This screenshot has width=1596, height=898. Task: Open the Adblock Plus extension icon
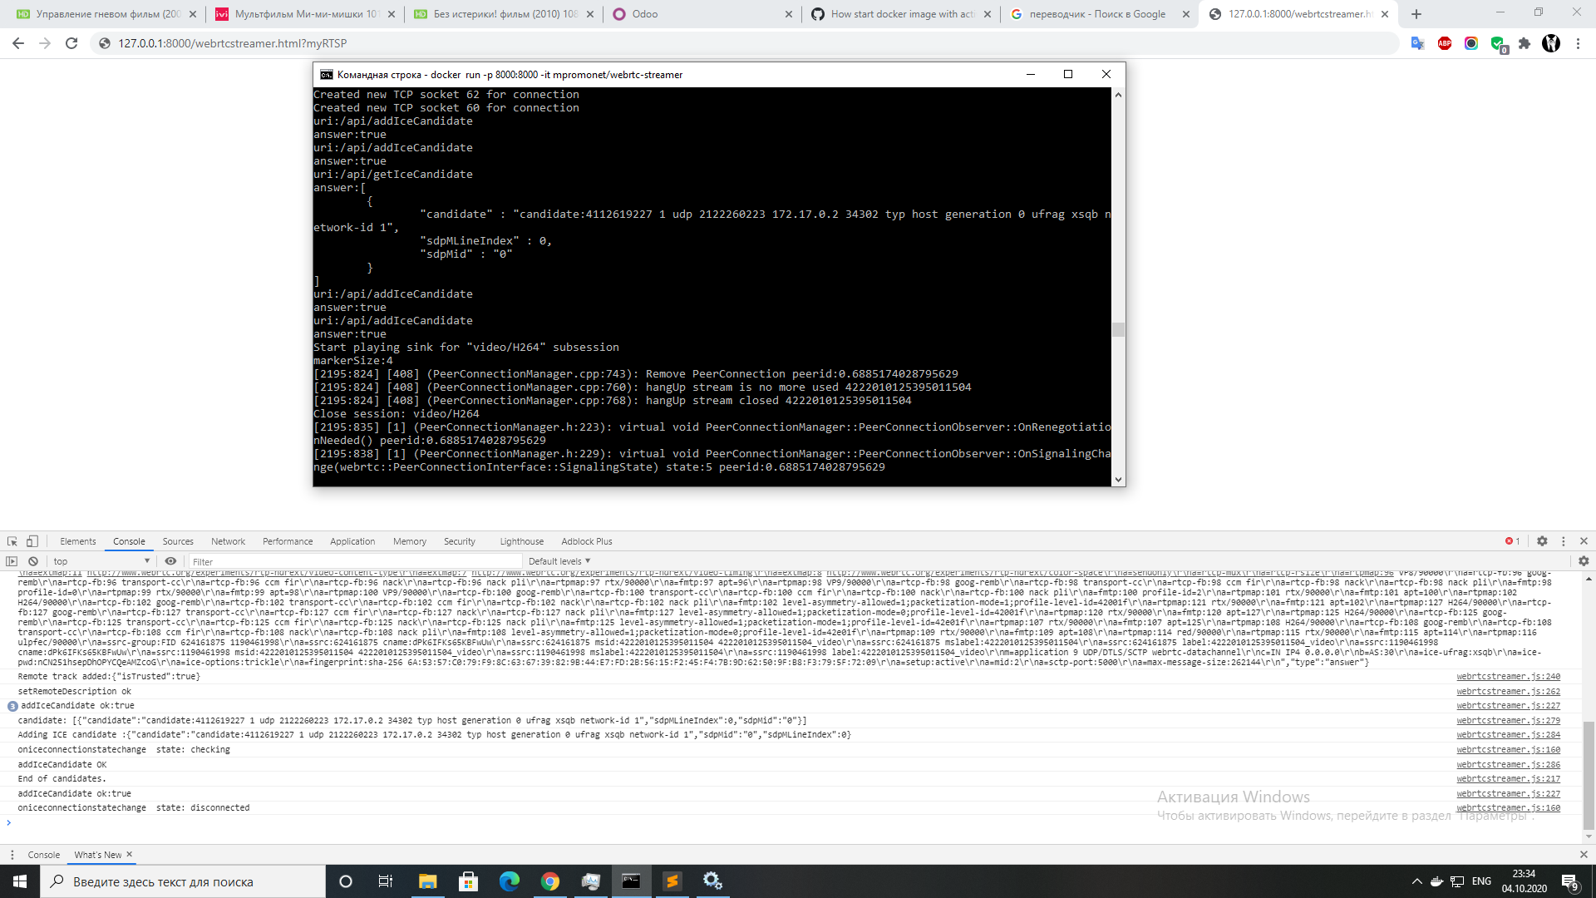[x=1445, y=43]
